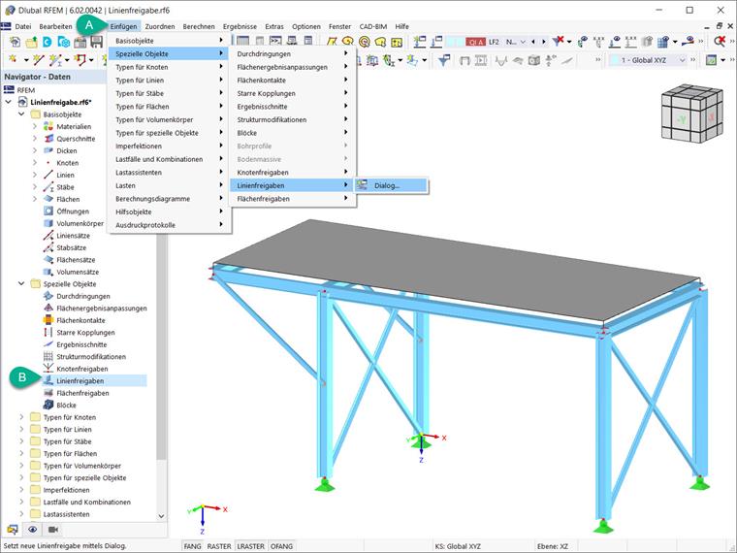The image size is (737, 553).
Task: Click the Dialog icon in the submenu
Action: pos(362,185)
